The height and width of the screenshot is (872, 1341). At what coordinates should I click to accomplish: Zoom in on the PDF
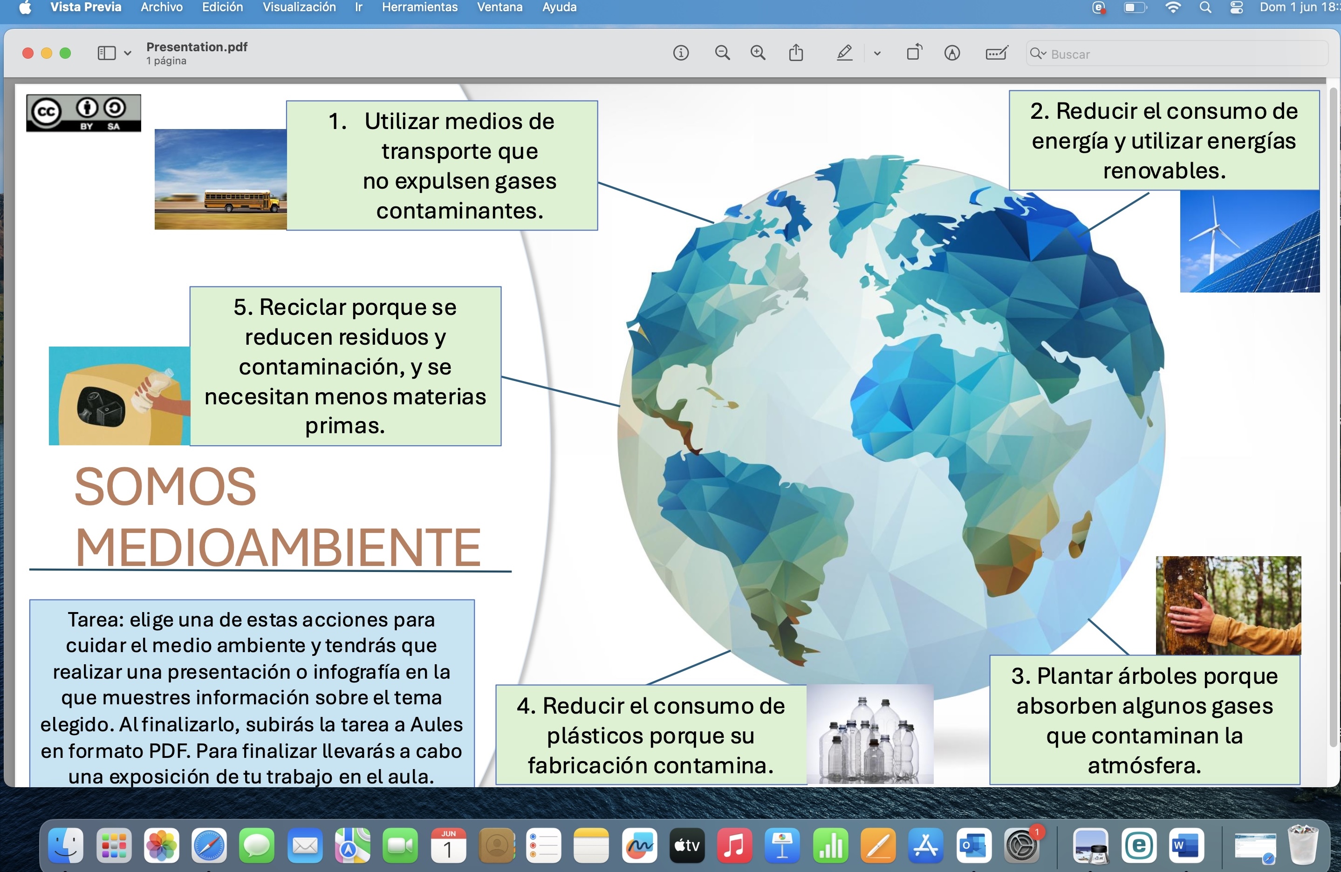coord(758,54)
